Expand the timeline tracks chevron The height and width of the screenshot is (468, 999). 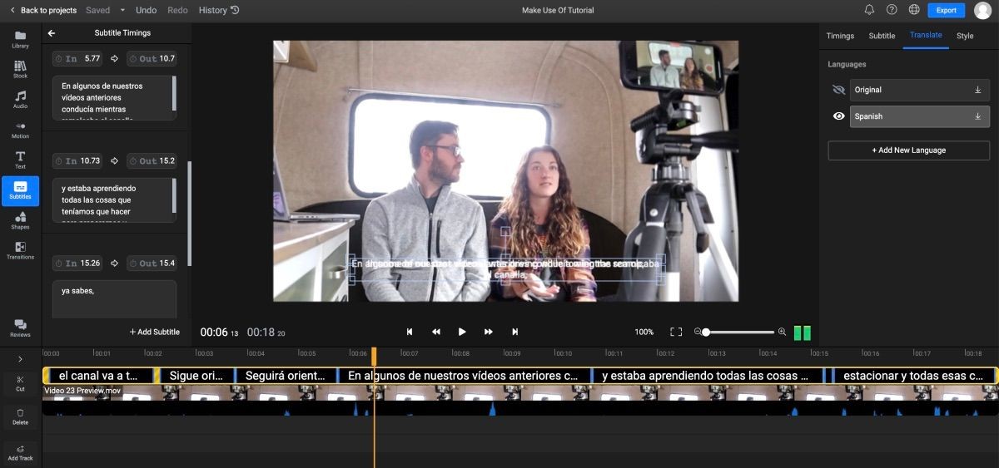coord(20,359)
